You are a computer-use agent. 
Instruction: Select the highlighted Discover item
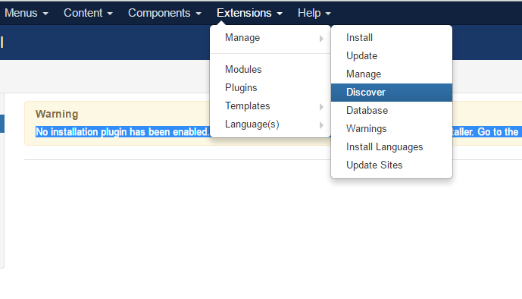(392, 93)
